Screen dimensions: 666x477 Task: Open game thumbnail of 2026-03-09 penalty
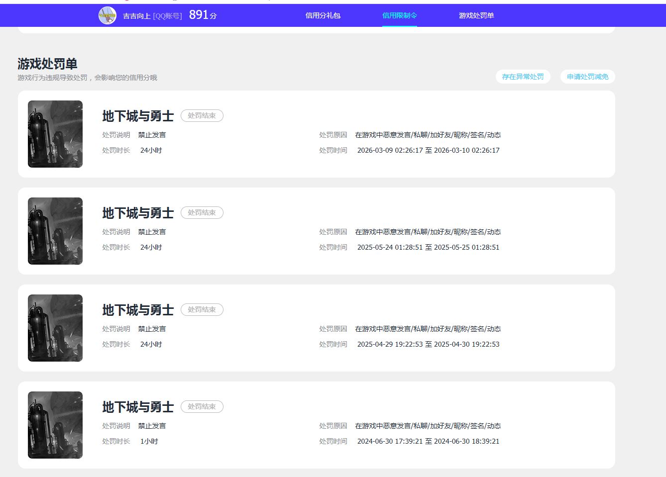tap(55, 134)
